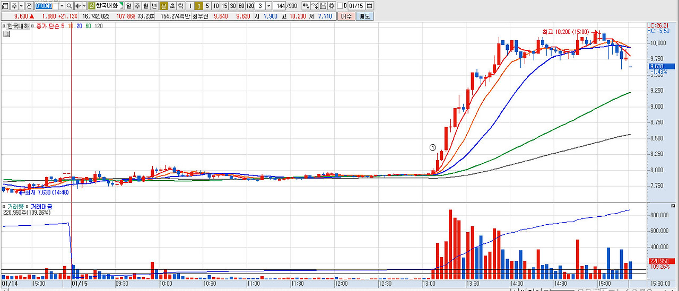Select the 틱 tick chart period

coord(181,6)
